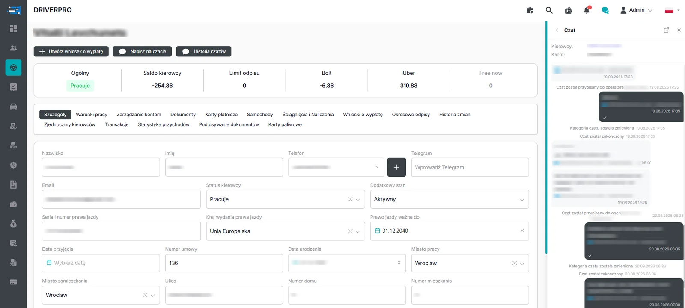Viewport: 685px width, 308px height.
Task: Pop out the chat in new window
Action: click(x=666, y=30)
